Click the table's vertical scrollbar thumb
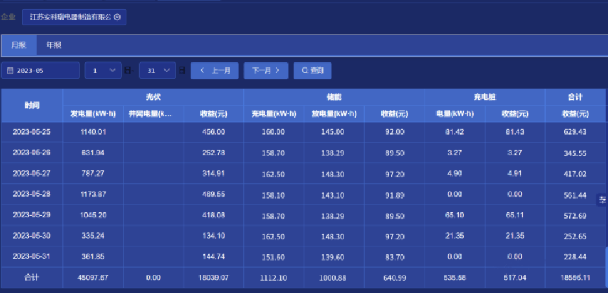This screenshot has height=293, width=608. click(607, 268)
